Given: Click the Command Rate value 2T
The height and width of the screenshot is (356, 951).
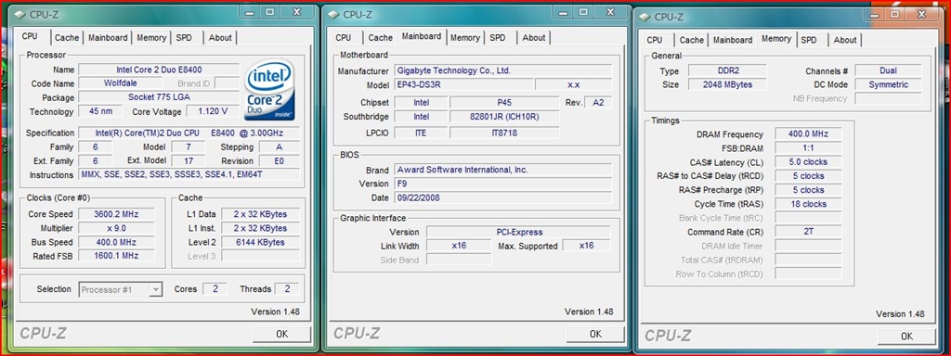Looking at the screenshot, I should click(808, 232).
